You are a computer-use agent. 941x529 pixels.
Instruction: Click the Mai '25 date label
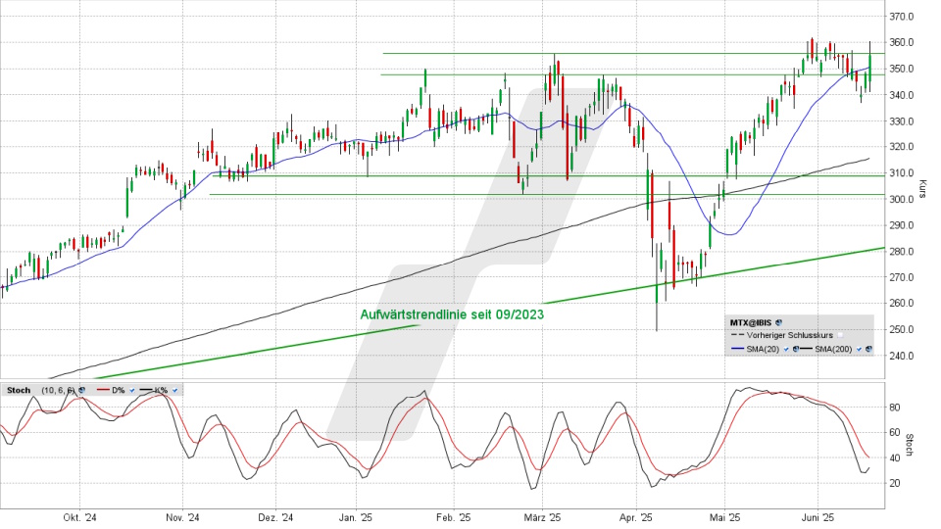click(725, 517)
